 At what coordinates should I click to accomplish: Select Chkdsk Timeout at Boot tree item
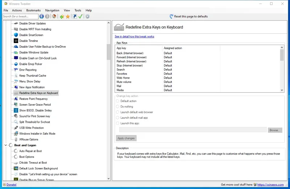(x=33, y=163)
